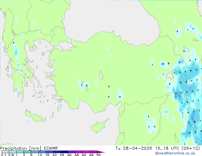
Task: Click the '[mm]' unit label
Action: pyautogui.click(x=35, y=148)
